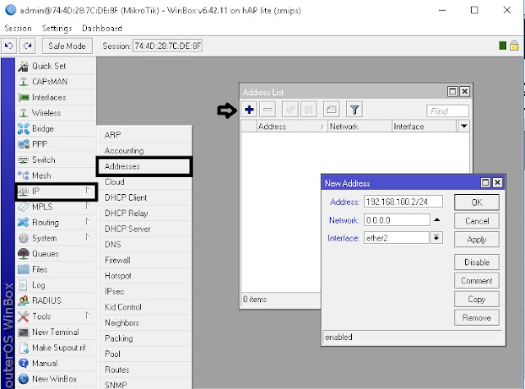Click Cancel in New Address dialog
This screenshot has height=389, width=525.
coord(477,221)
